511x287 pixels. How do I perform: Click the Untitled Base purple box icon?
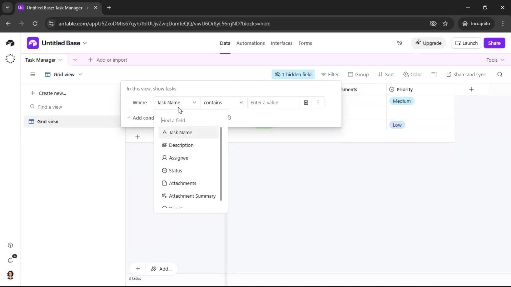coord(33,43)
